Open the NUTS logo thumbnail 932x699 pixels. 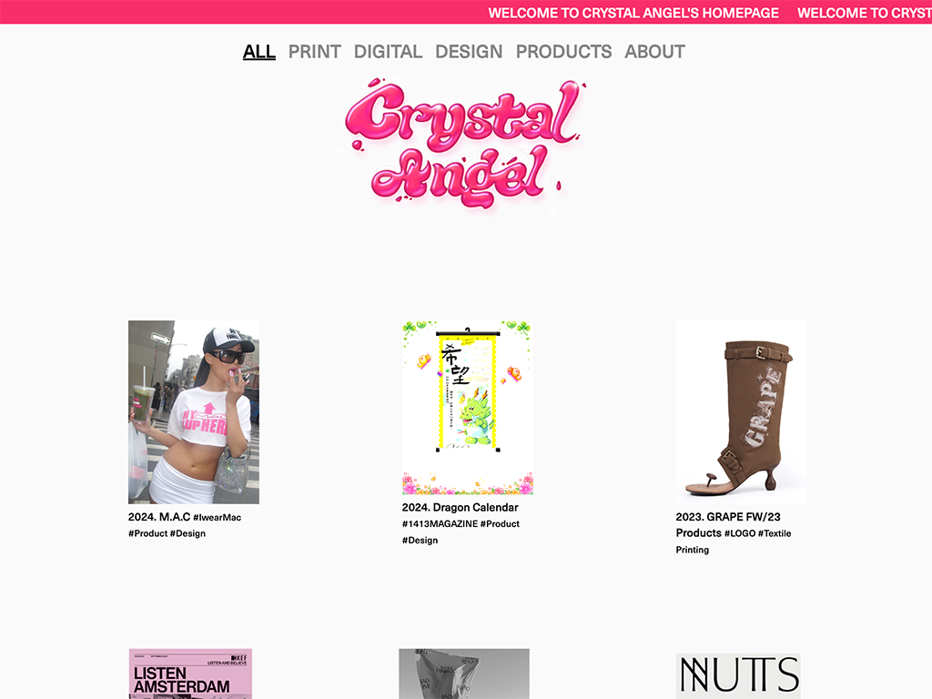[x=738, y=676]
